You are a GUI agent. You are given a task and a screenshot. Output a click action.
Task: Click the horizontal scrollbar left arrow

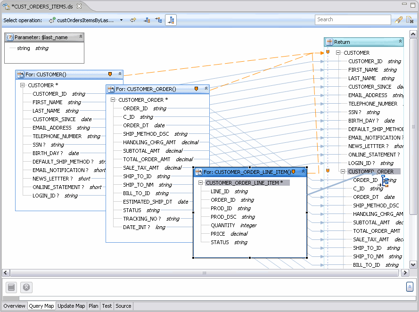(6, 273)
